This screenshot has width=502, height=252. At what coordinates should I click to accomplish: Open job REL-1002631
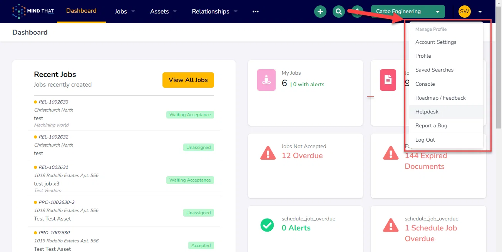(54, 167)
